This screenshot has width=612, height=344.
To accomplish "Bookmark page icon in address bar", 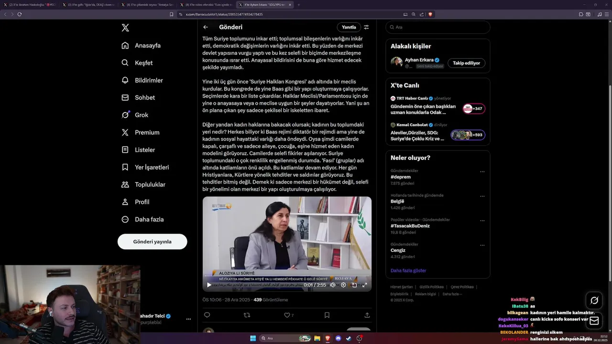I will [x=172, y=14].
